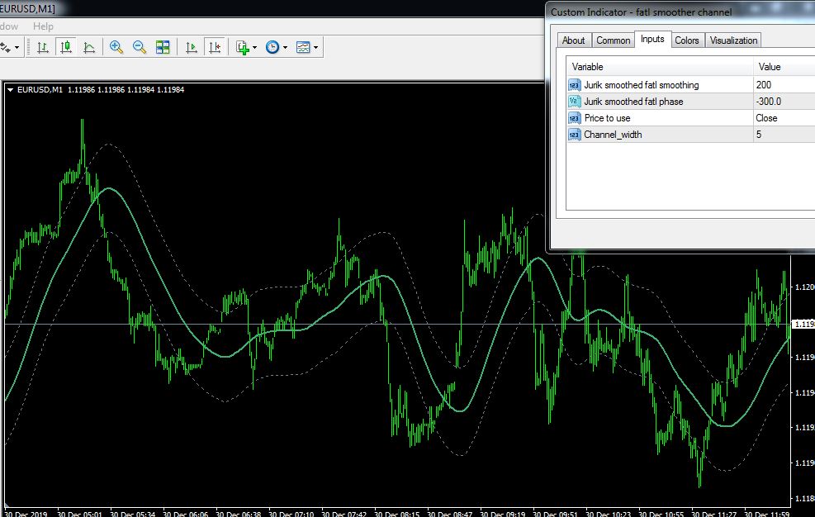Select the Candlesticks chart icon

pos(65,47)
